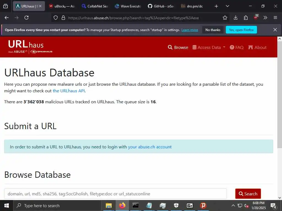Follow the URLhaus API link
This screenshot has width=282, height=211.
click(x=69, y=91)
